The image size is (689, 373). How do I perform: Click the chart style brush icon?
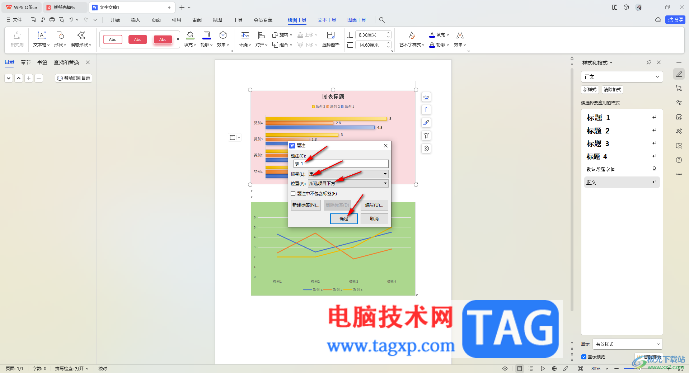(426, 123)
